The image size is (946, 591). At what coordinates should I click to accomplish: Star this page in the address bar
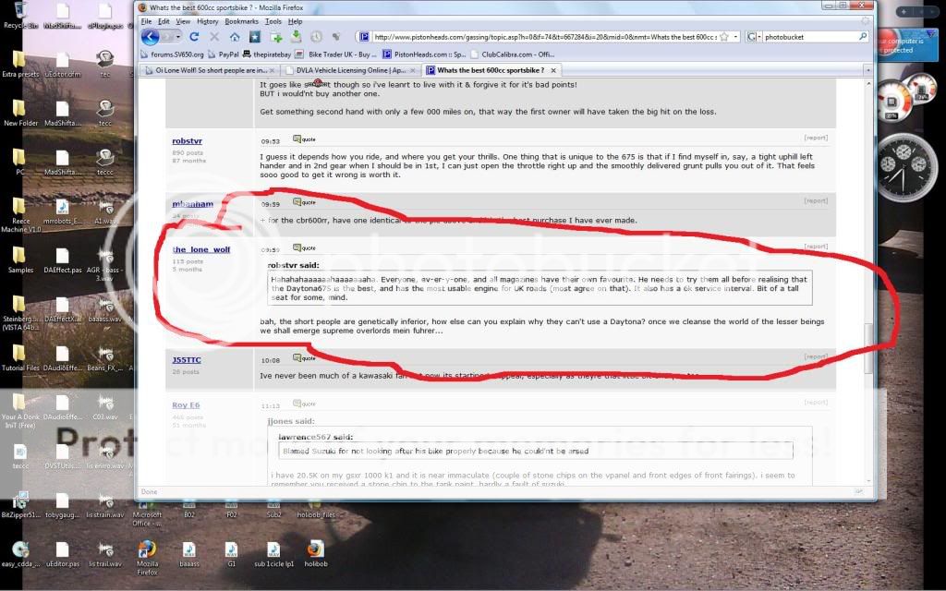724,37
